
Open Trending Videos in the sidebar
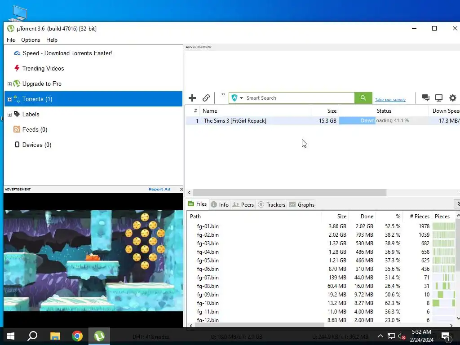click(43, 68)
